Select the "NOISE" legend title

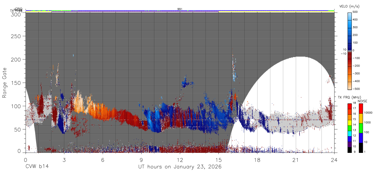(x=363, y=101)
